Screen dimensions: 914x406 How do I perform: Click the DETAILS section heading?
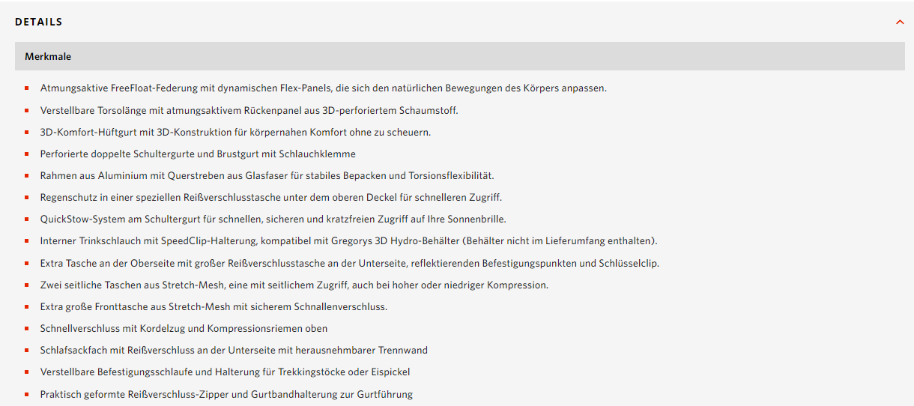[x=39, y=22]
